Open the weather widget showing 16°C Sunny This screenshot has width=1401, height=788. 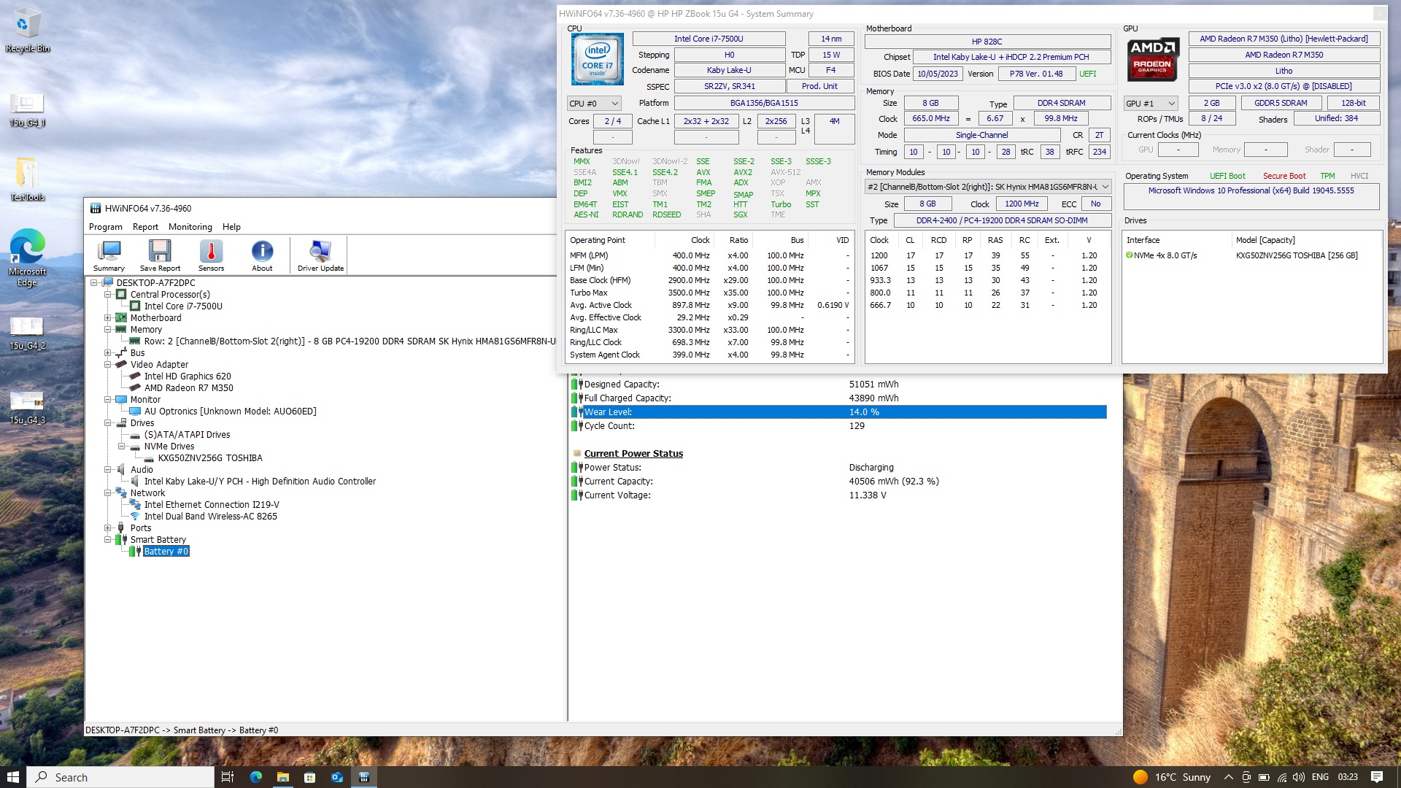tap(1172, 777)
